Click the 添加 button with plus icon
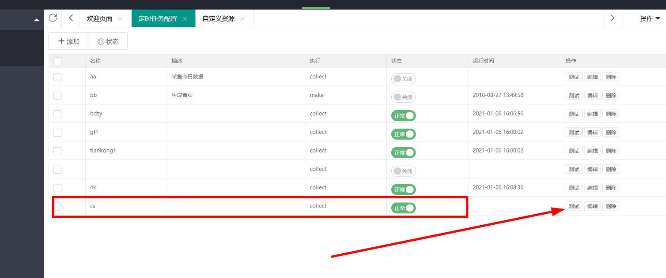Viewport: 666px width, 278px height. point(68,42)
